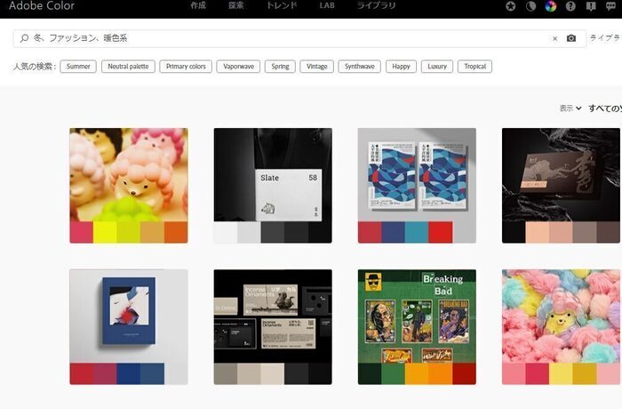This screenshot has width=622, height=409.
Task: Click the Adobe Color logo text
Action: 42,5
